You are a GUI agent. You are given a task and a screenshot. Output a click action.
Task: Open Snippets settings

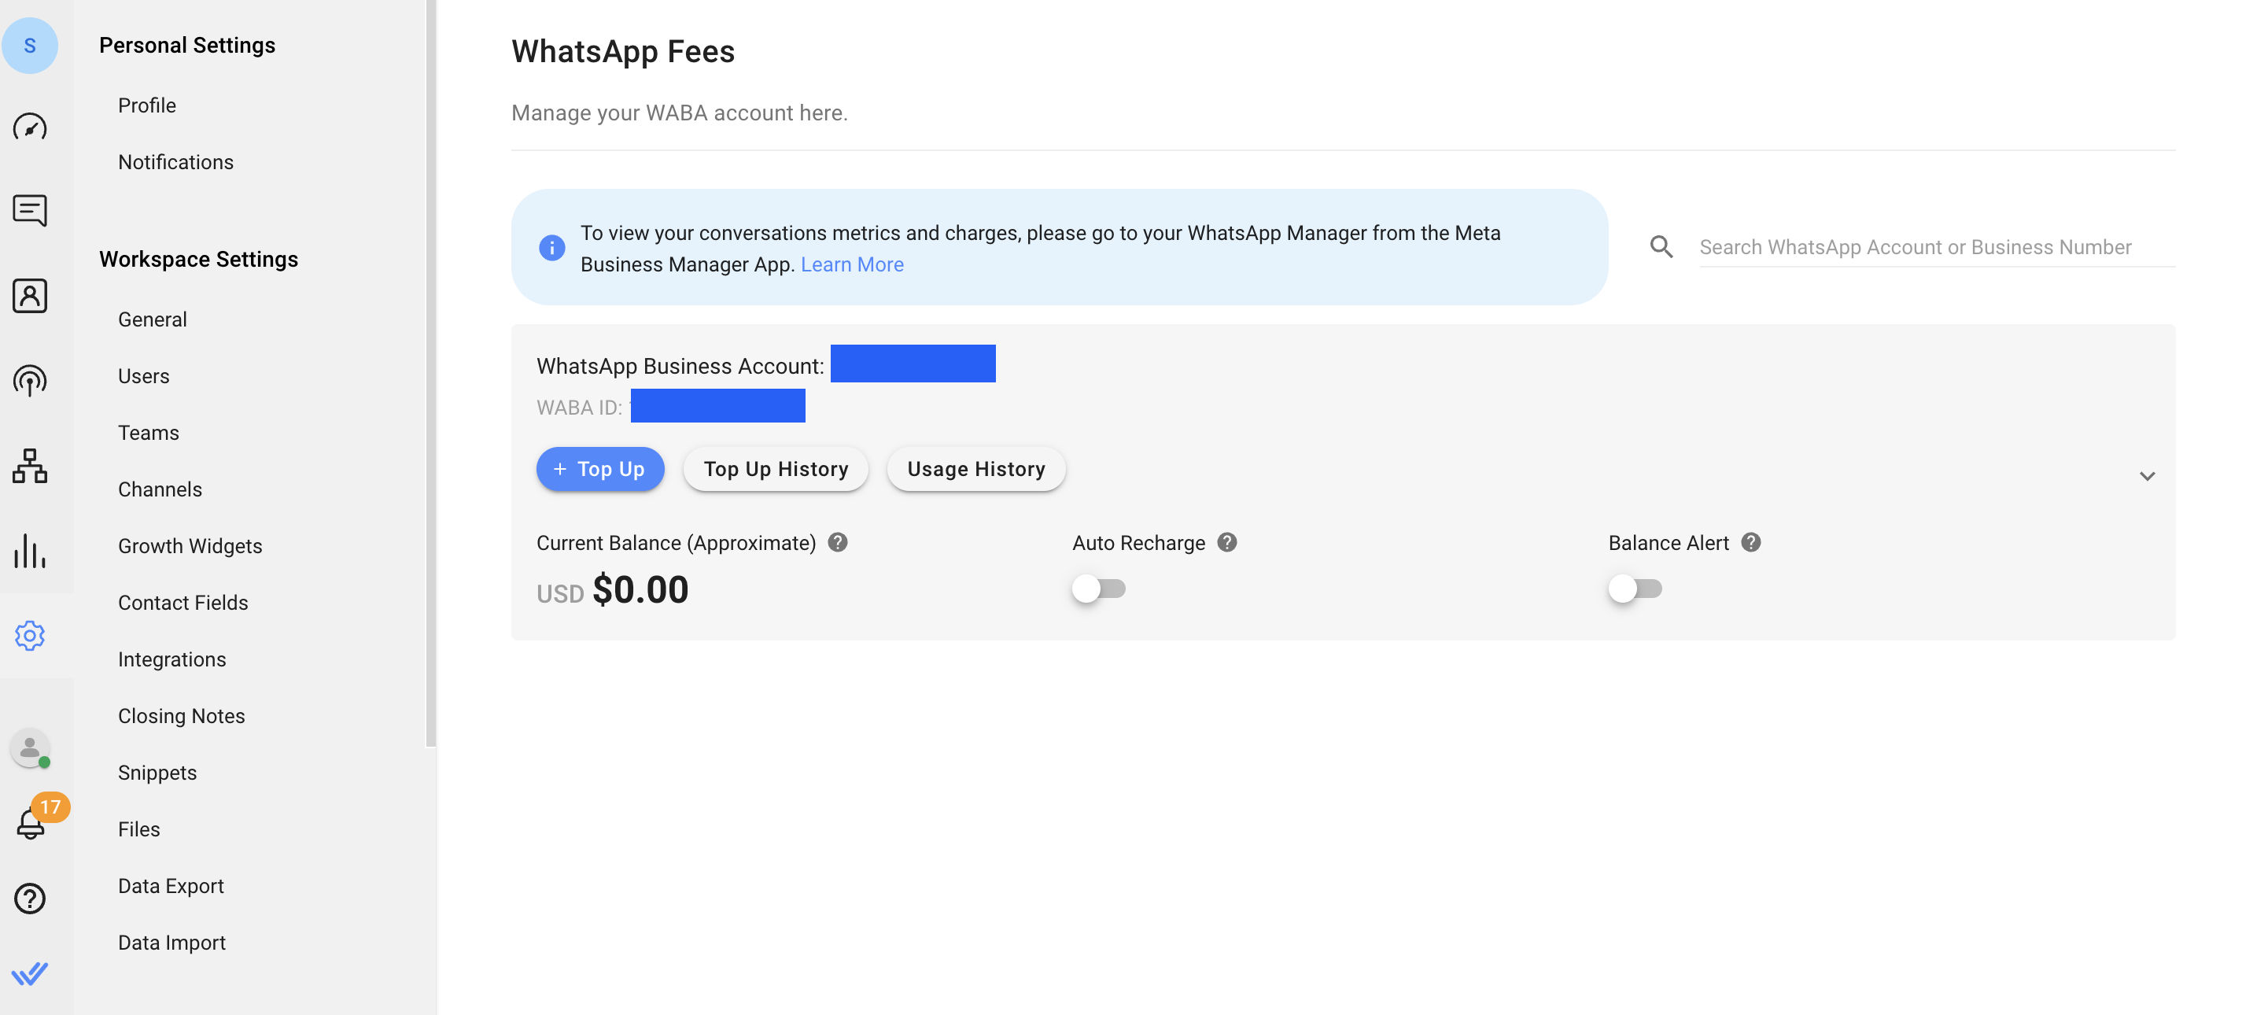pos(157,772)
